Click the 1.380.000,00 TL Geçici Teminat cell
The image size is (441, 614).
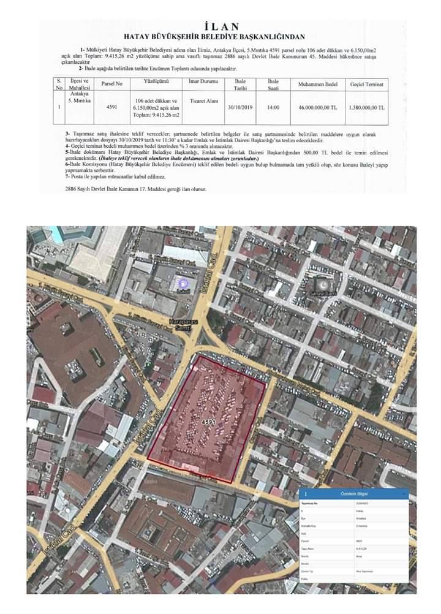pyautogui.click(x=367, y=107)
